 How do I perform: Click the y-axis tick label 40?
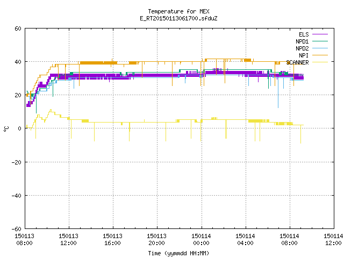18,62
